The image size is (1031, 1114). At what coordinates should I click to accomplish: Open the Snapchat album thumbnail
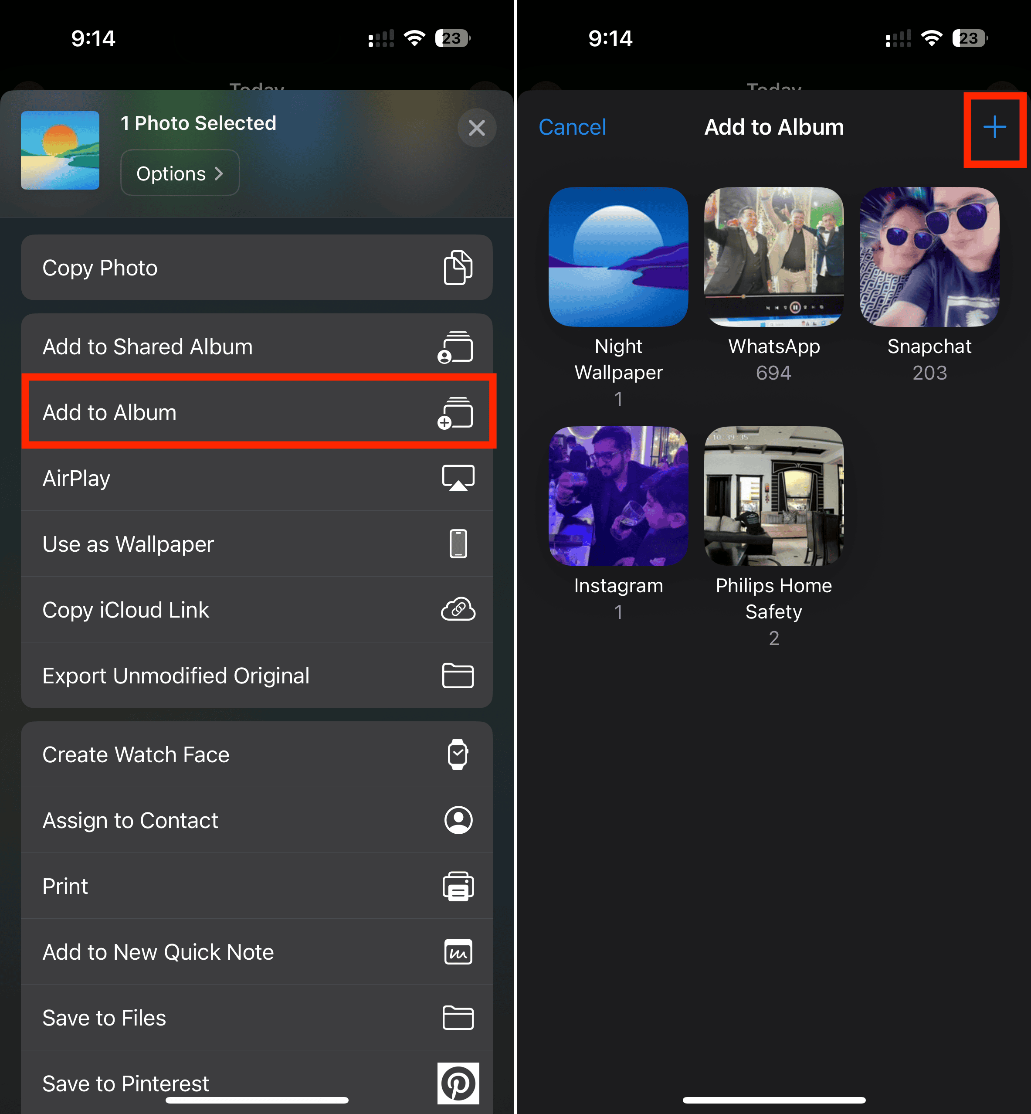929,257
